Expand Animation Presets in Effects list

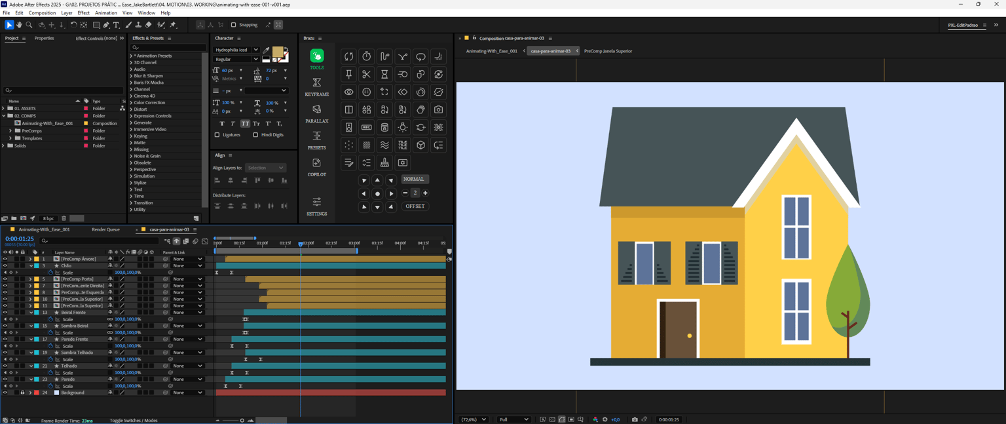pyautogui.click(x=131, y=56)
